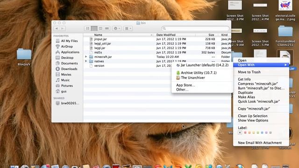Choose New Email With Attachment
Image resolution: width=299 pixels, height=168 pixels.
click(261, 143)
